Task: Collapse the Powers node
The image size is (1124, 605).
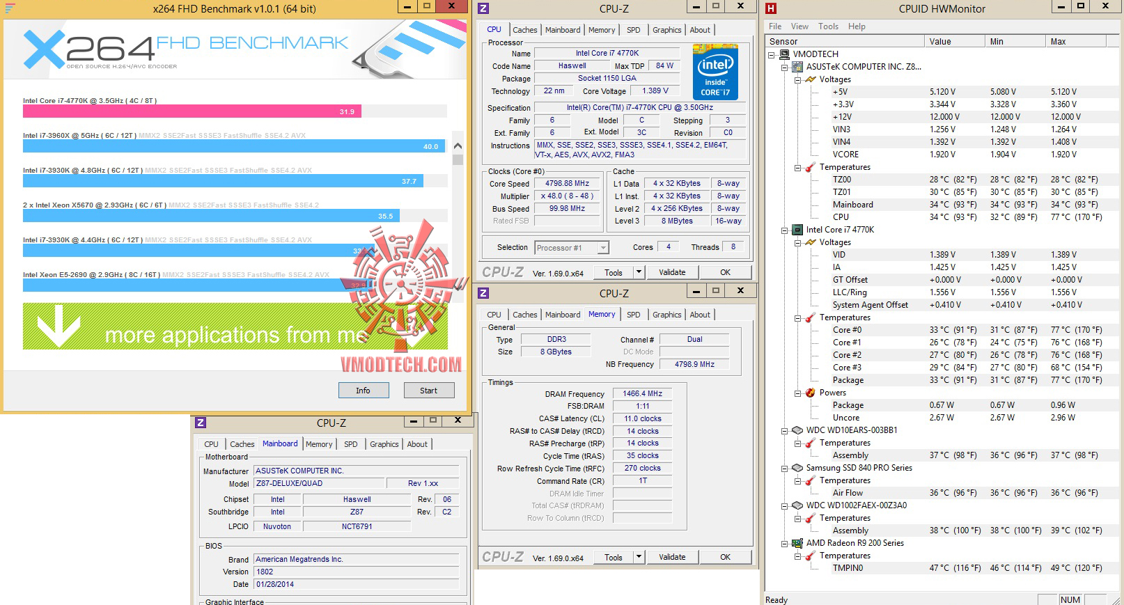Action: (797, 393)
